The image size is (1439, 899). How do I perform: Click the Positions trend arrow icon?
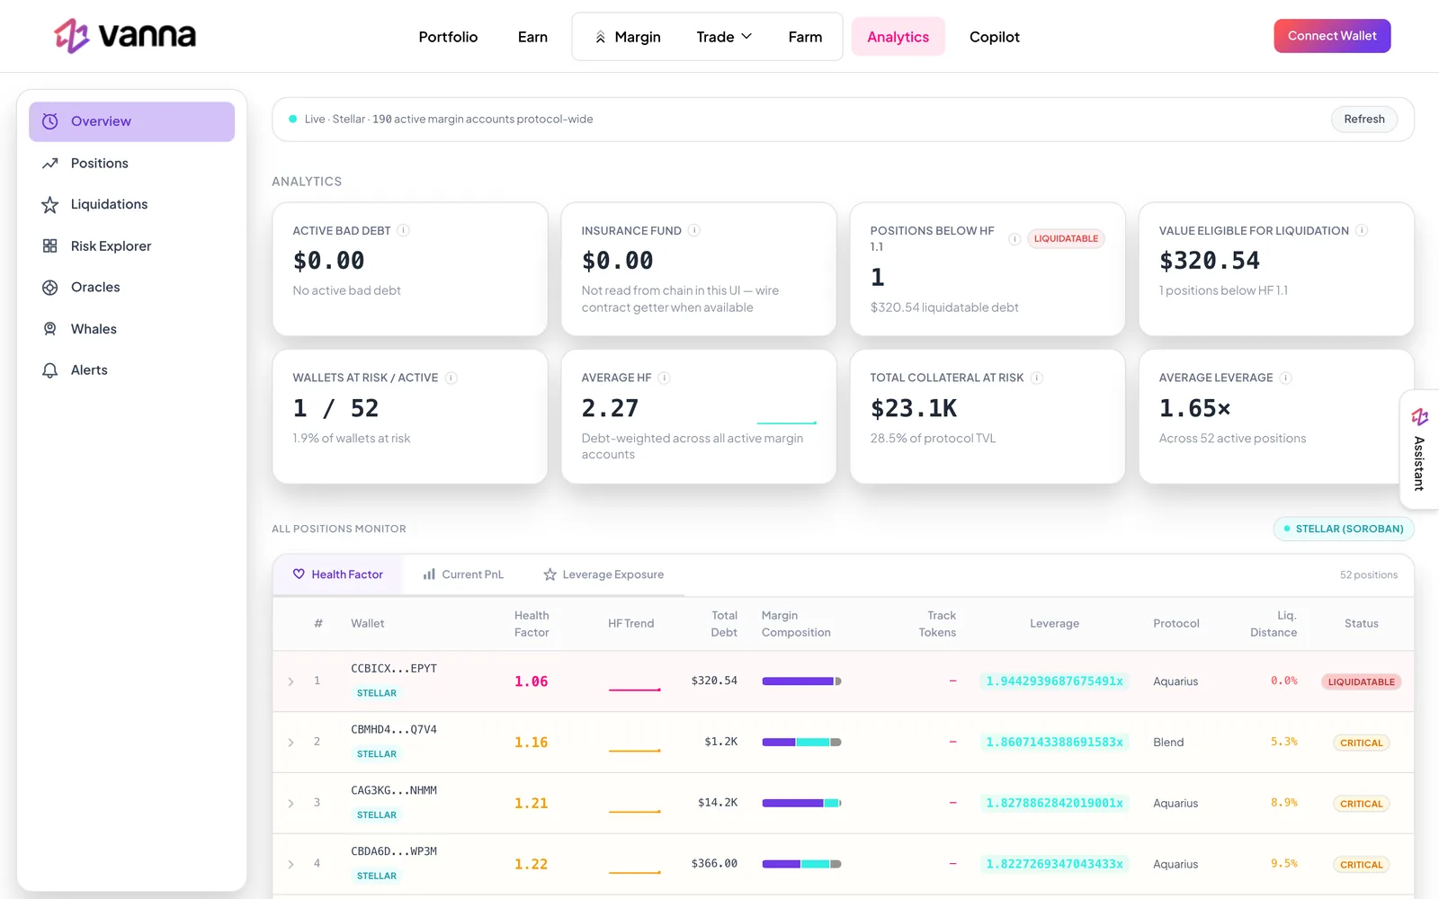point(50,164)
